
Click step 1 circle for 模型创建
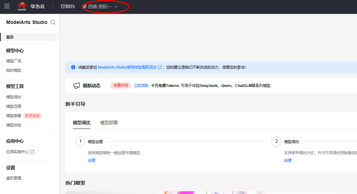click(x=80, y=141)
